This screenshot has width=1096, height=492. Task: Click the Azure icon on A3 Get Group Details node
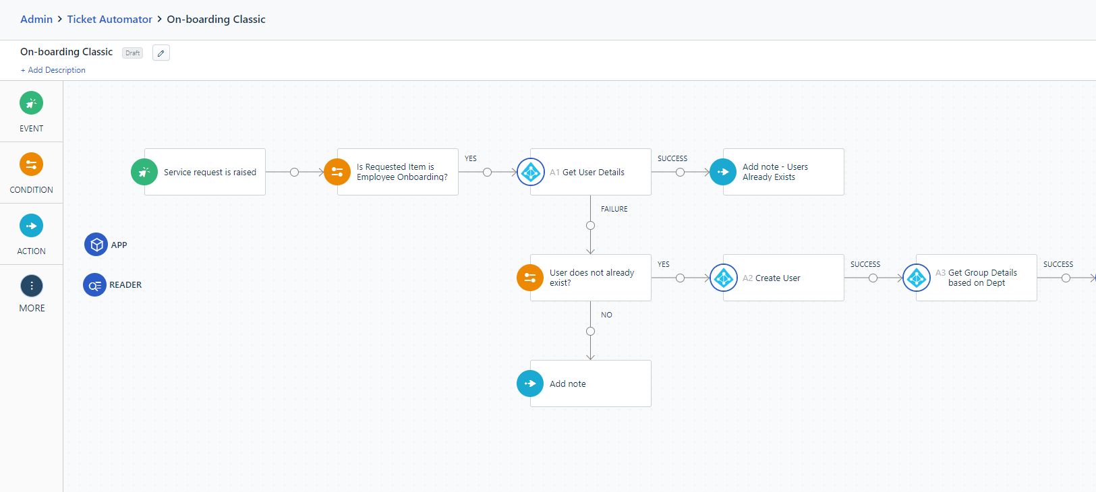click(917, 278)
